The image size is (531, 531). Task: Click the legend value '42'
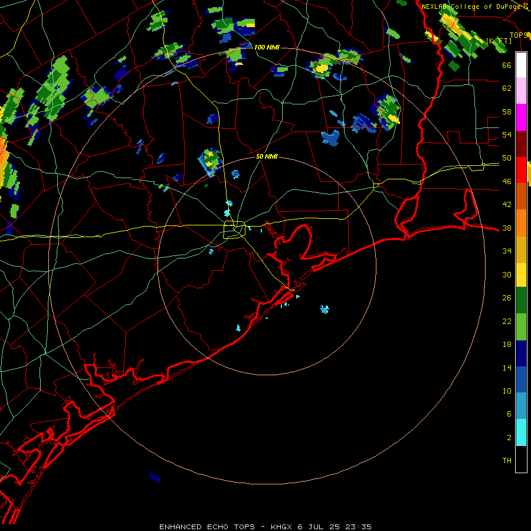(x=507, y=205)
